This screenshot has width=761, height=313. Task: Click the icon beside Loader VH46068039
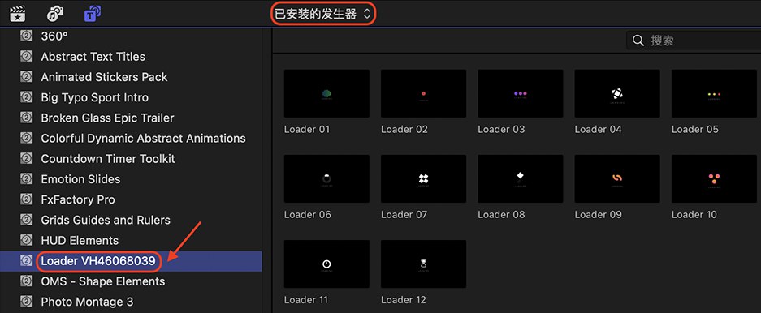click(x=26, y=260)
